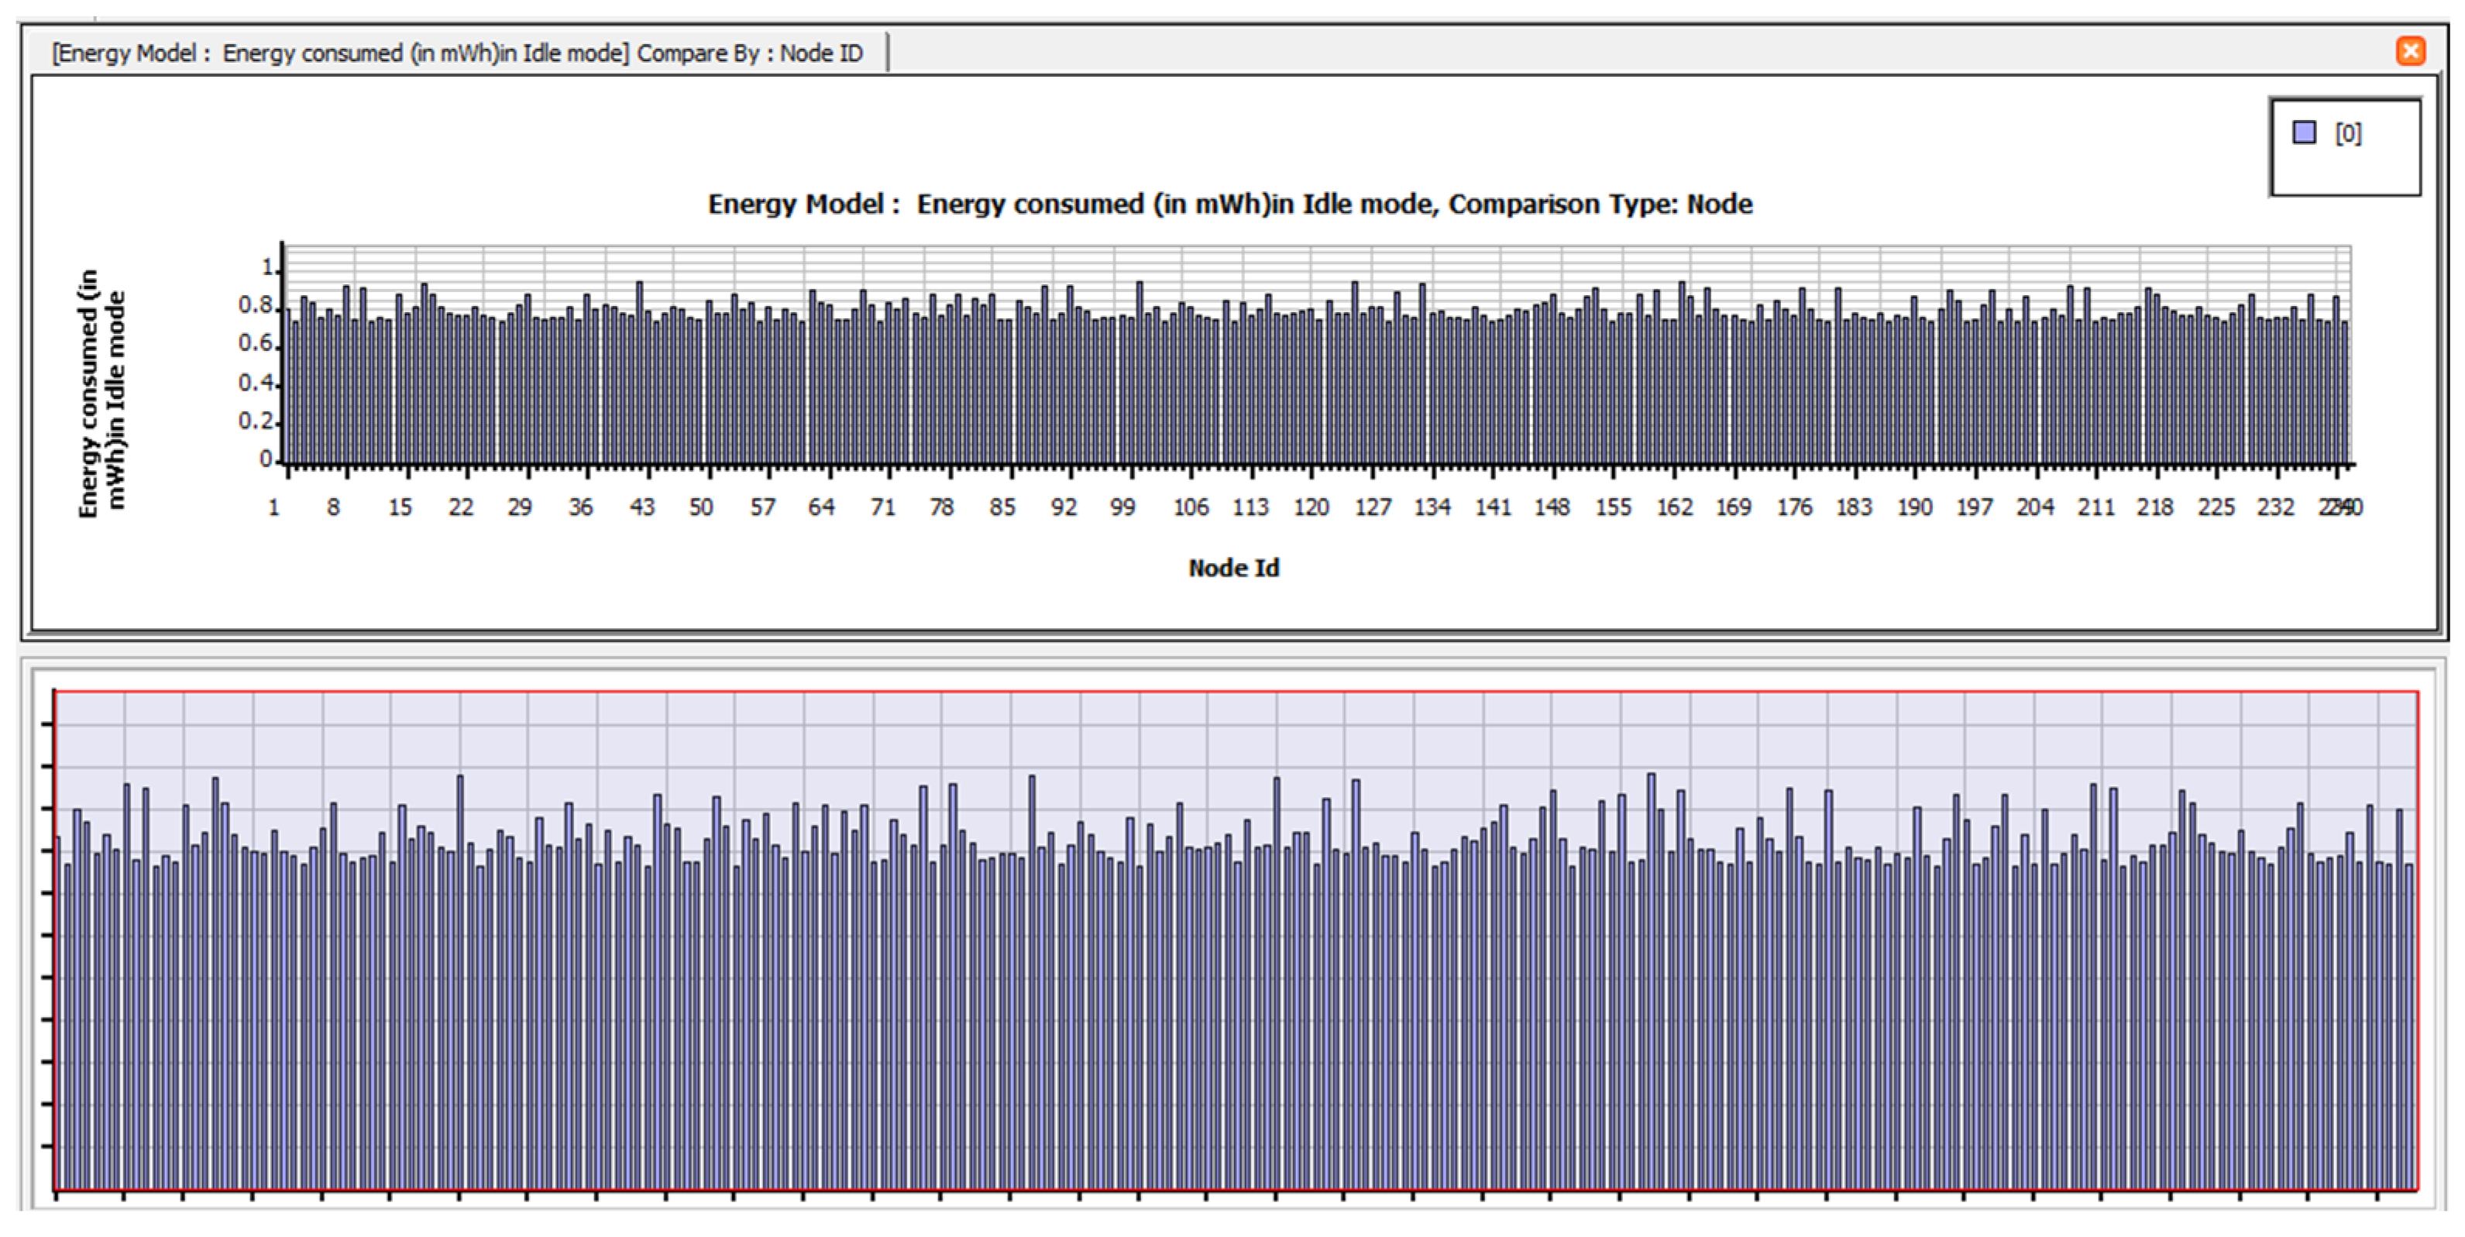Close the energy chart with orange X
The image size is (2465, 1237).
pos(2411,50)
